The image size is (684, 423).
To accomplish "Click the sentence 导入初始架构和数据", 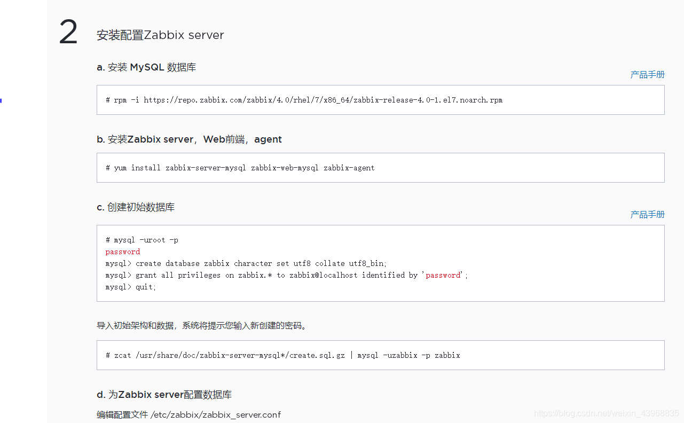I will pyautogui.click(x=202, y=325).
